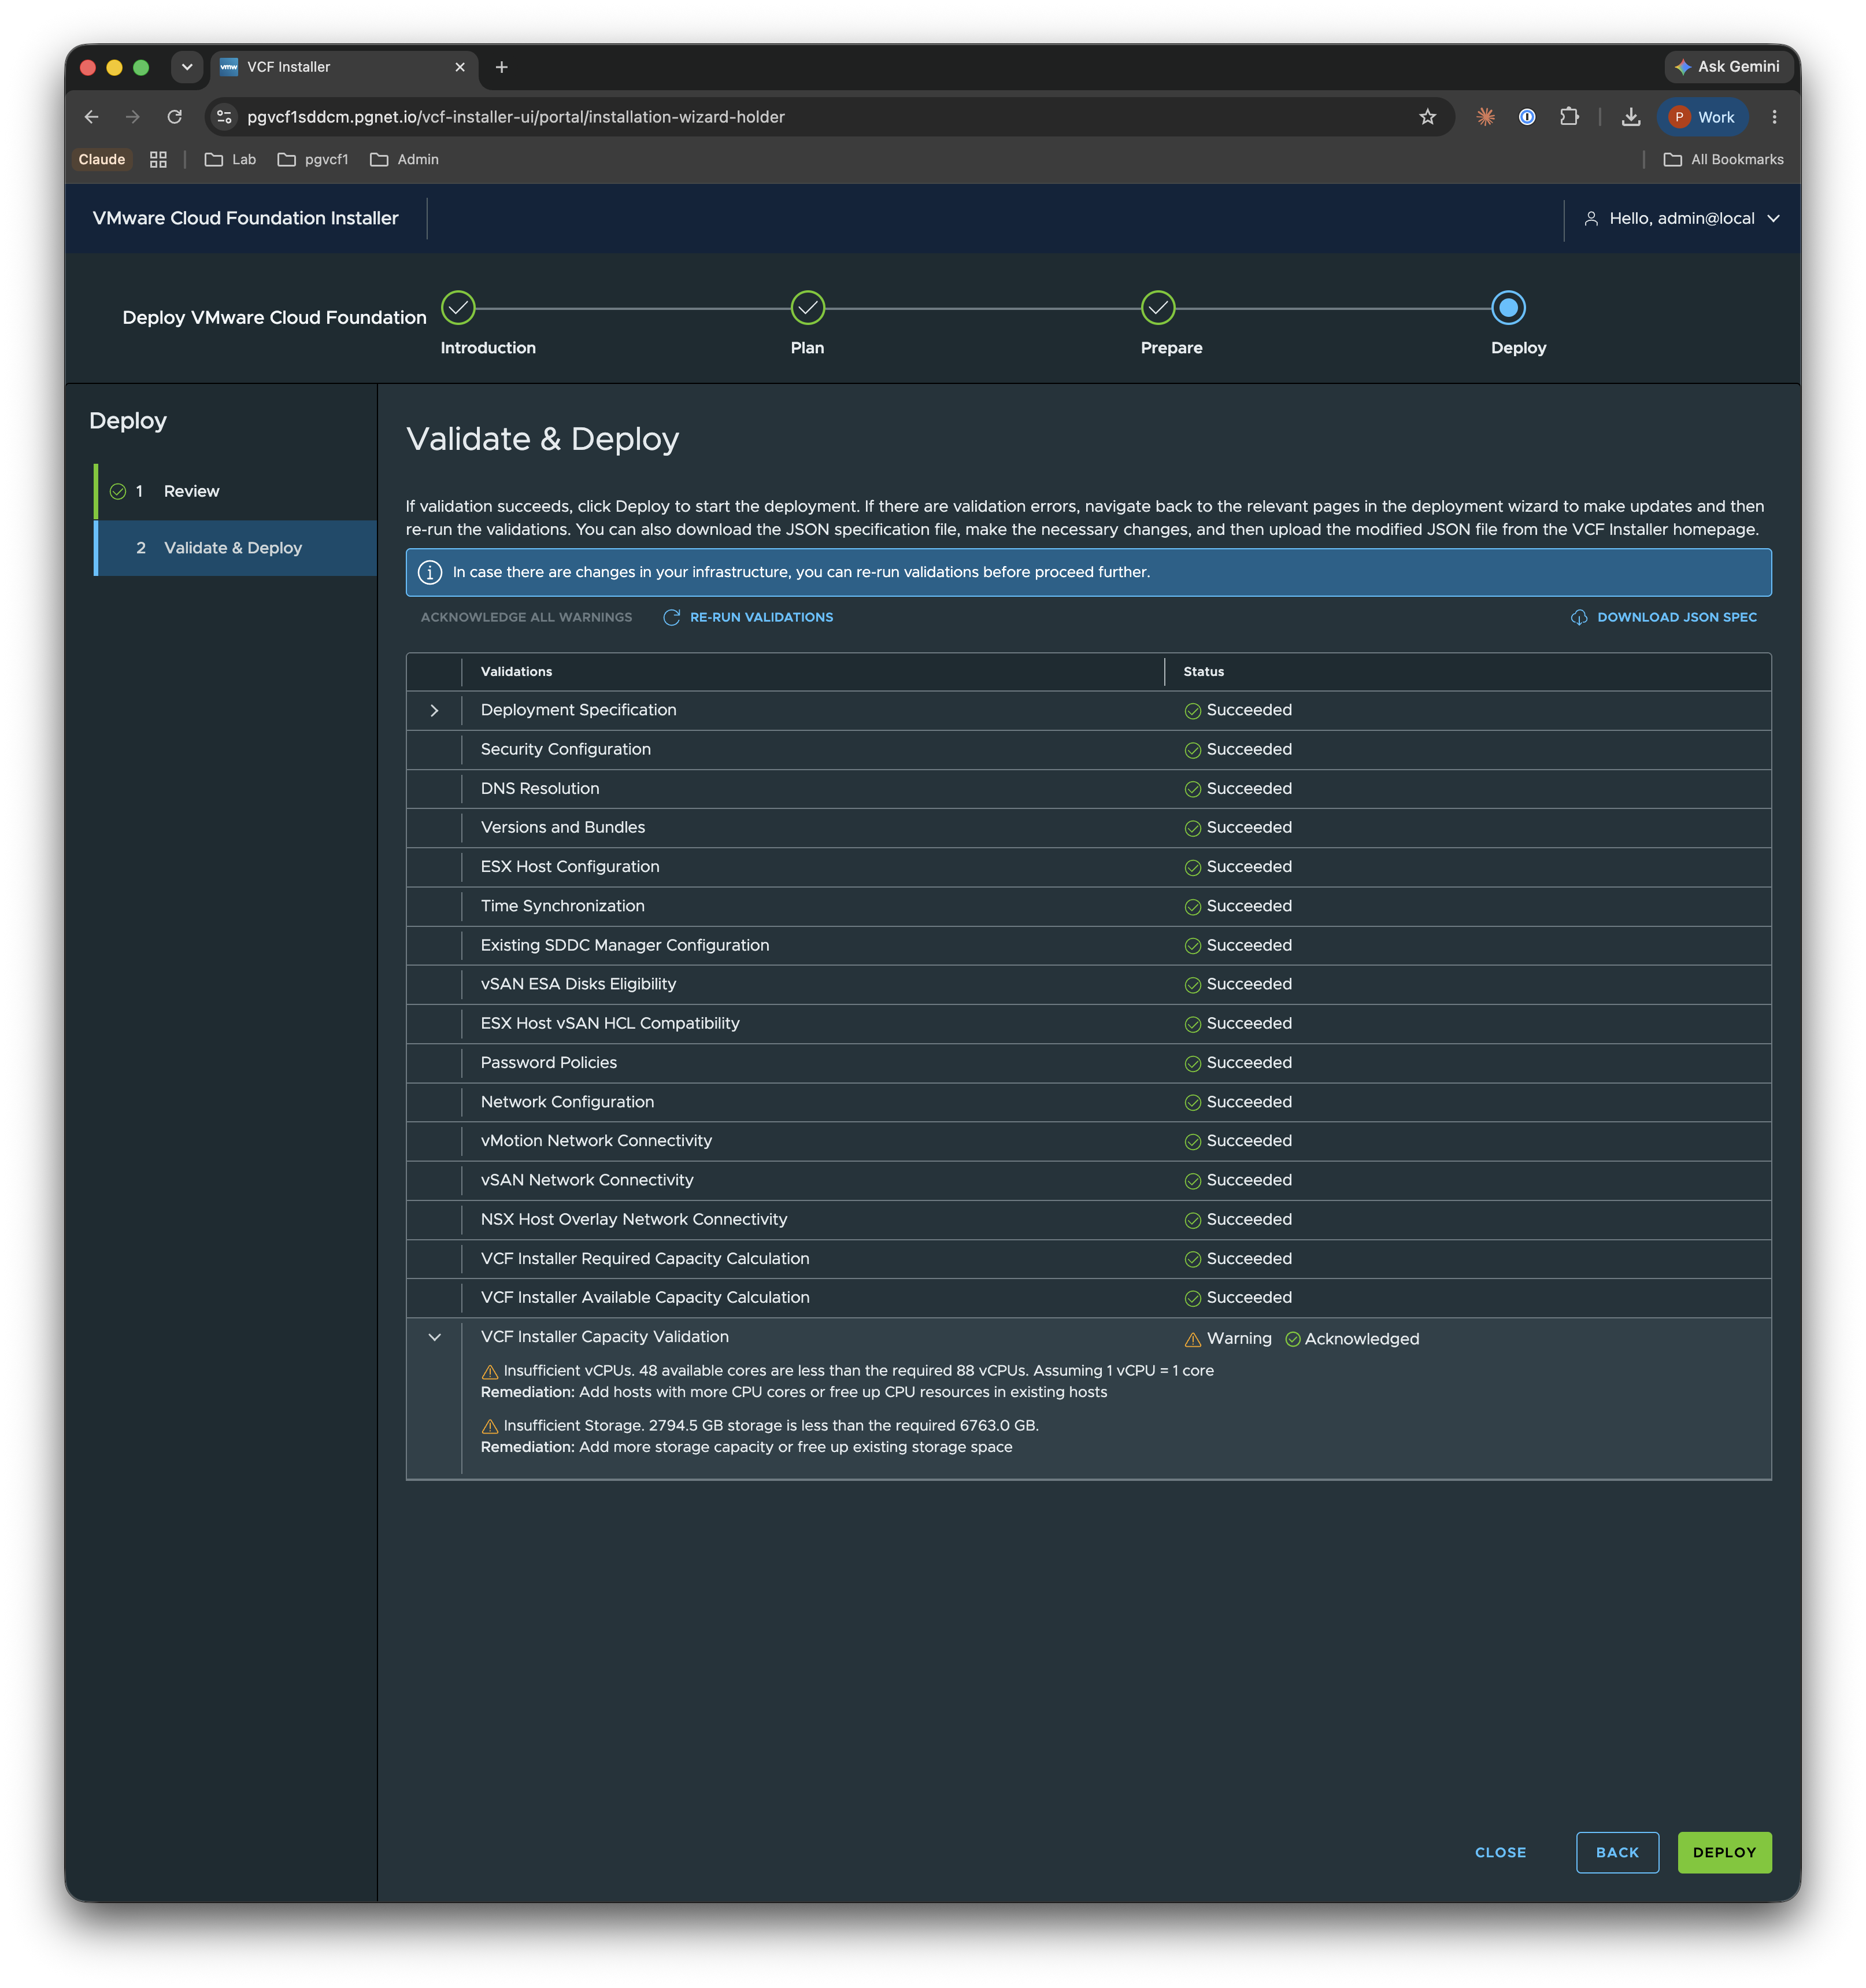The width and height of the screenshot is (1866, 1988).
Task: Open Chrome three-dot menu
Action: point(1774,117)
